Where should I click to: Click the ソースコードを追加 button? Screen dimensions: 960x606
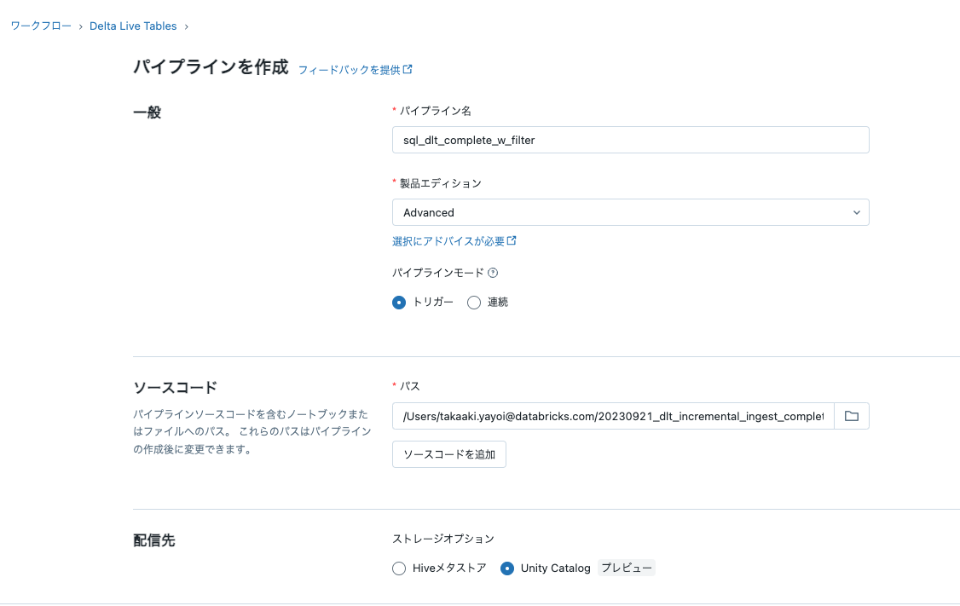click(x=448, y=454)
